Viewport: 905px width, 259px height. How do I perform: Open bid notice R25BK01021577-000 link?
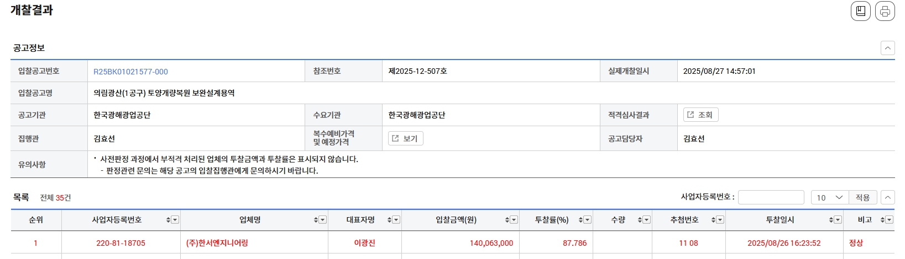pyautogui.click(x=130, y=72)
